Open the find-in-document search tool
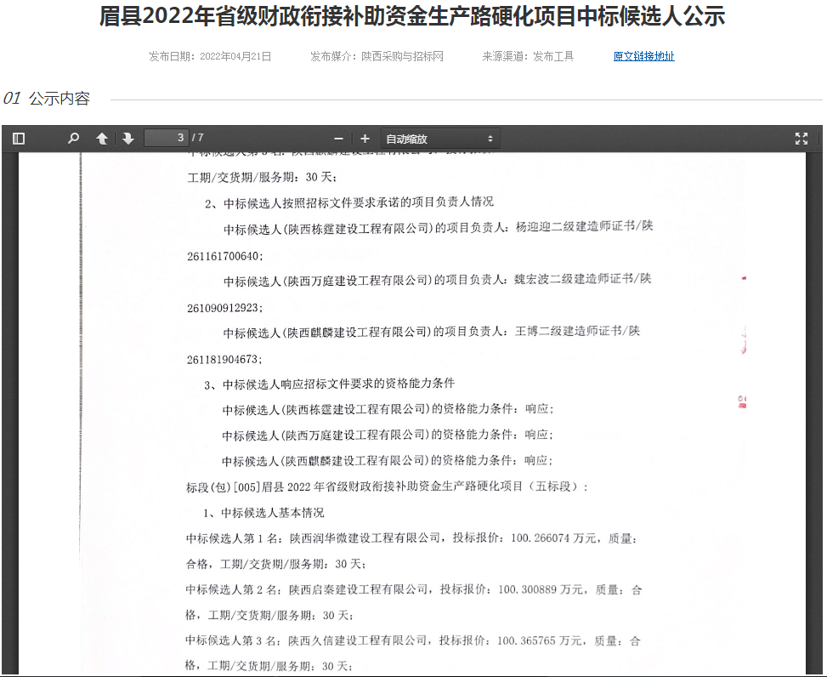Viewport: 827px width, 677px height. click(x=74, y=139)
